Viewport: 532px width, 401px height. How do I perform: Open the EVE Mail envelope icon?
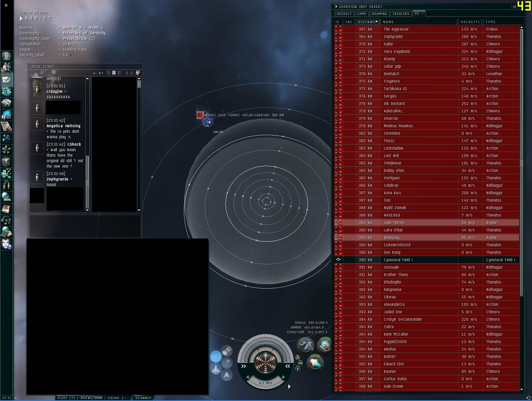[6, 79]
